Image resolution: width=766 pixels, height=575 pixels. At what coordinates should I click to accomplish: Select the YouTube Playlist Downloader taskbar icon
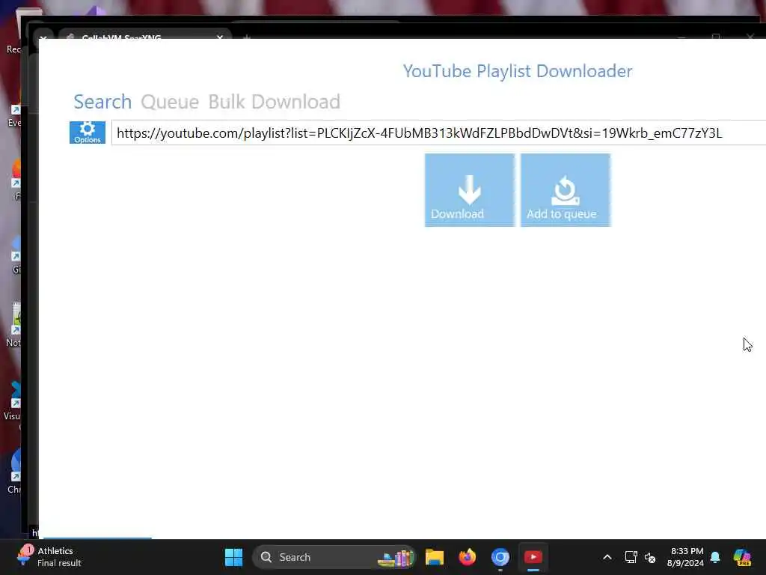point(533,557)
